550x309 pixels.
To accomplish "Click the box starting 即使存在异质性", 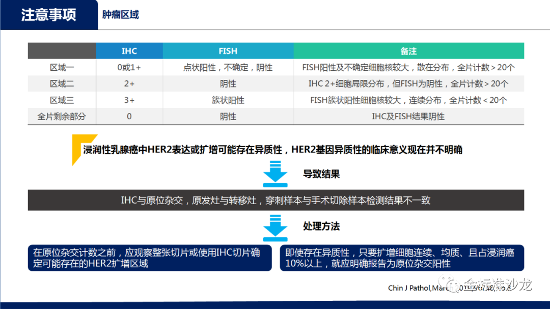I will point(402,258).
